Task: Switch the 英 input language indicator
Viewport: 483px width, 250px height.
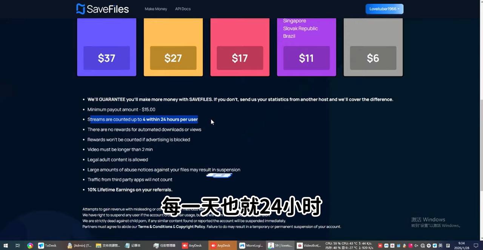Action: pos(440,245)
